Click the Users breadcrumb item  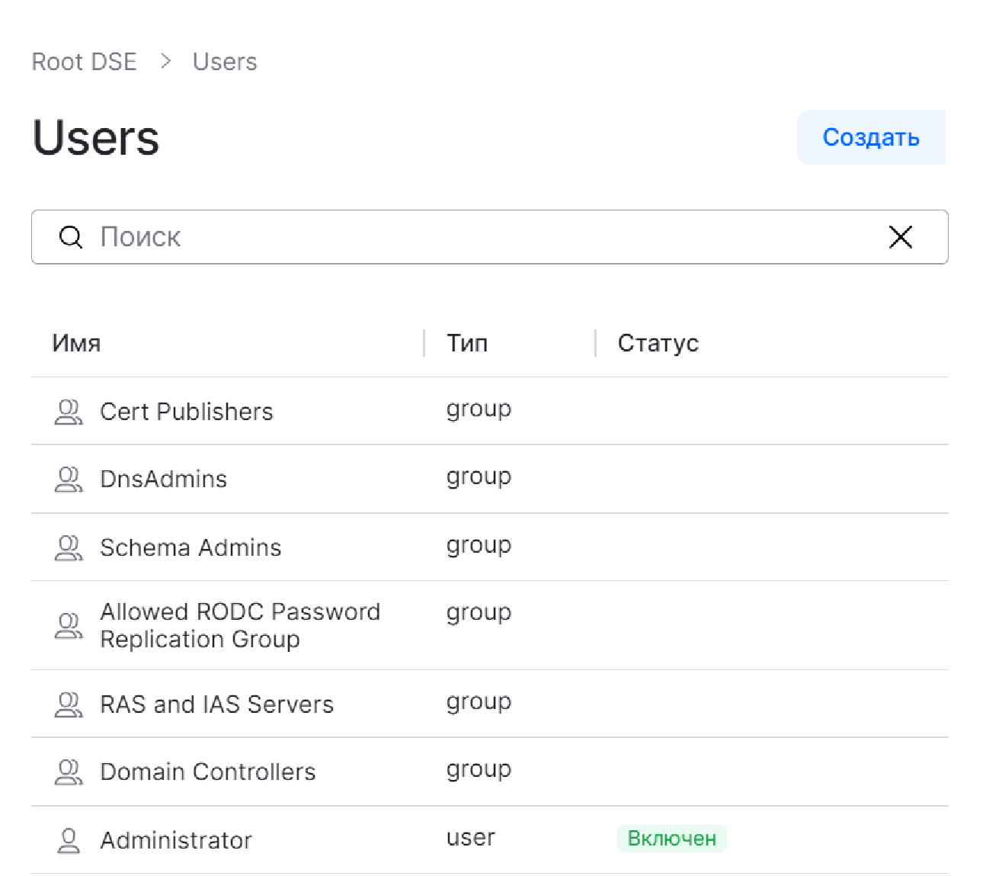(x=225, y=62)
